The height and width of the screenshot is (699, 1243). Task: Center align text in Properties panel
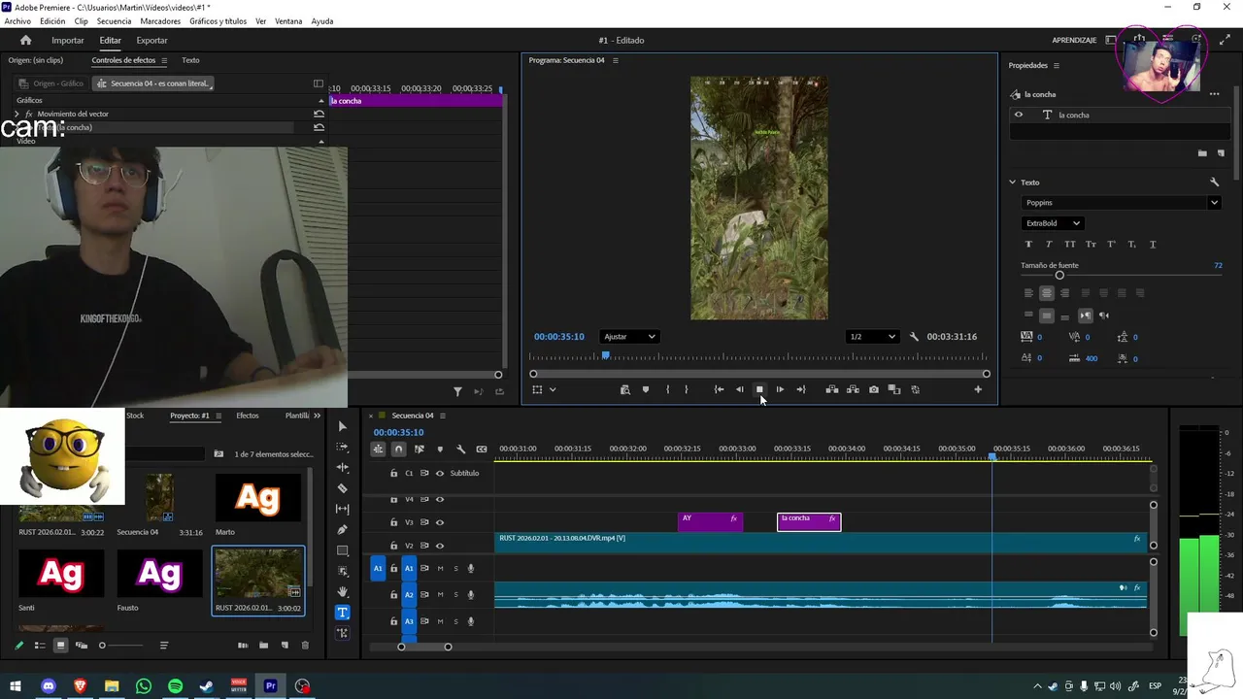(x=1046, y=293)
